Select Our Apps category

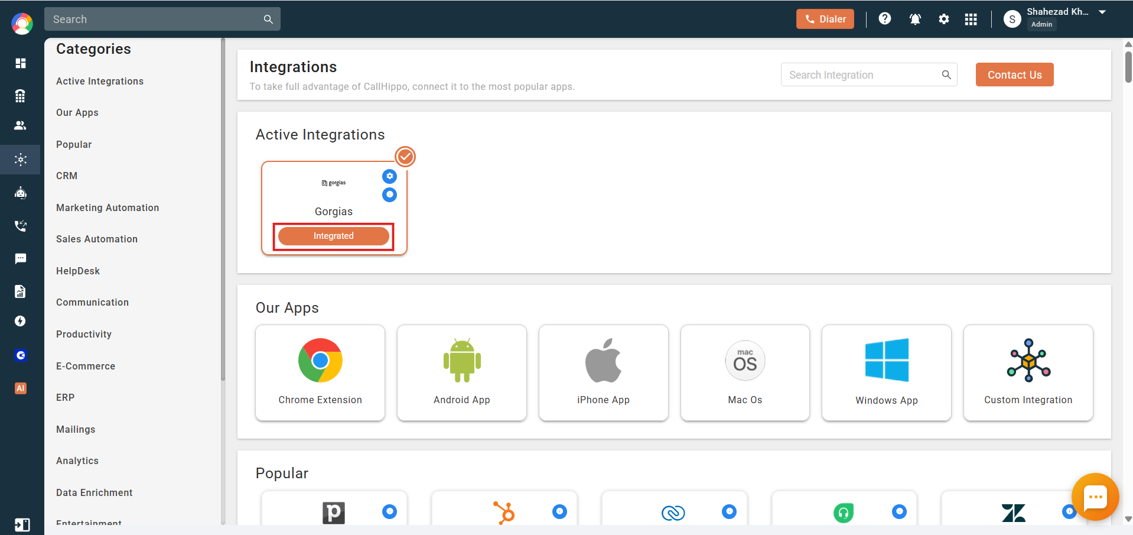(77, 112)
